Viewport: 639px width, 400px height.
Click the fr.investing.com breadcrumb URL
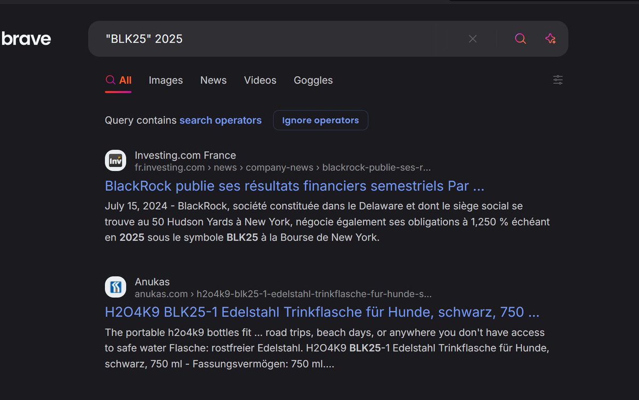point(282,168)
